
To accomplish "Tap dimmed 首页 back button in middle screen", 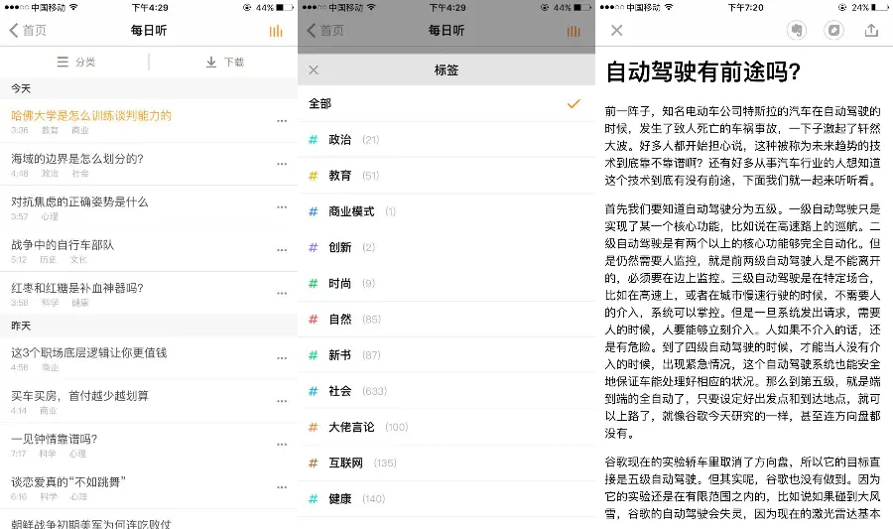I will pos(325,30).
